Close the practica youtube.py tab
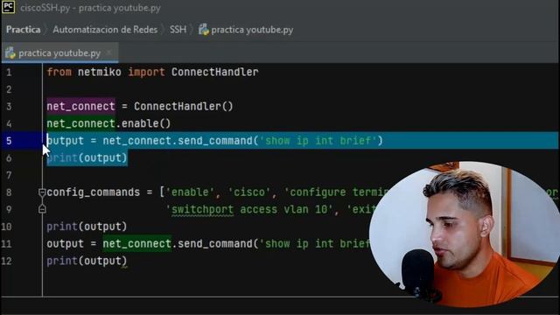Viewport: 560px width, 315px height. [108, 52]
